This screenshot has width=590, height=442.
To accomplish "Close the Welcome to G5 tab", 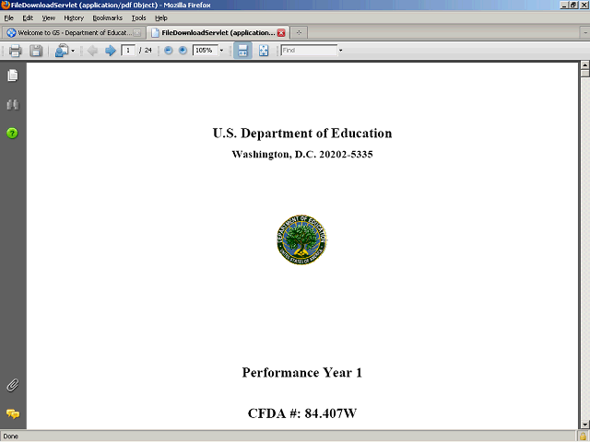I will pos(137,33).
